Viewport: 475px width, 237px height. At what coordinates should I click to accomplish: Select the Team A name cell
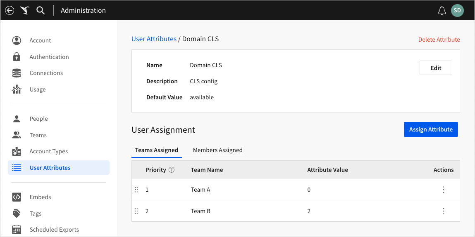201,190
